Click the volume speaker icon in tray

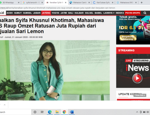click(x=148, y=112)
